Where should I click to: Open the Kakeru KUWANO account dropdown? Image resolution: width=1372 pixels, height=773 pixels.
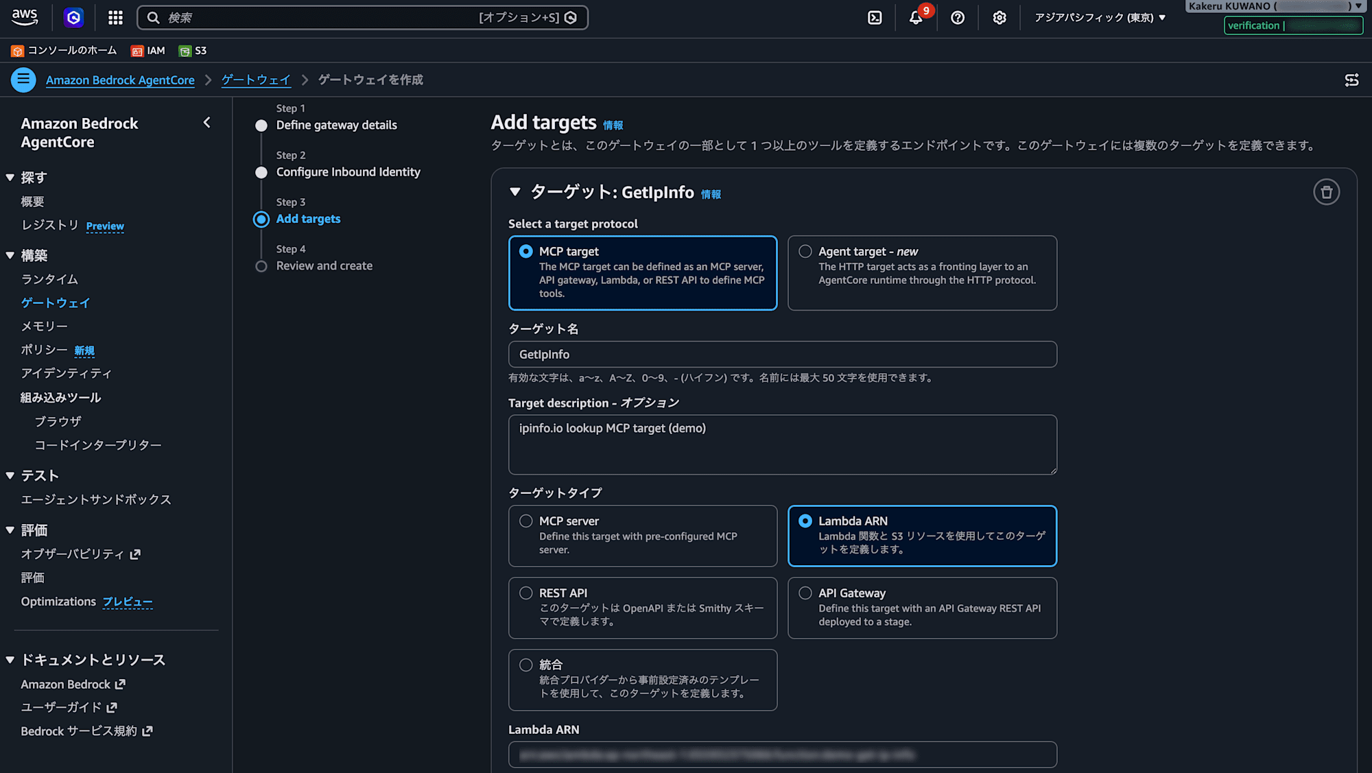coord(1275,6)
